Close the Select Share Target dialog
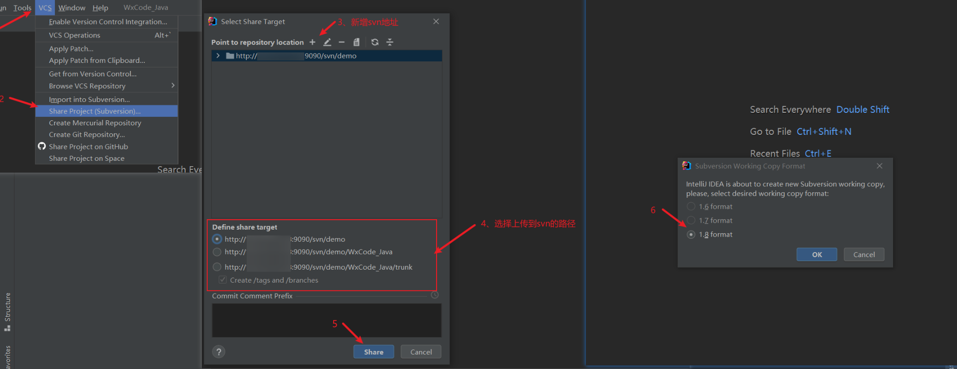Viewport: 957px width, 369px height. [x=436, y=21]
